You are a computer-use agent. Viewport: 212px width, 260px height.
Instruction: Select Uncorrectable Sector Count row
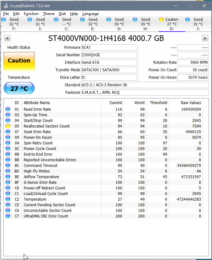[x=103, y=211]
